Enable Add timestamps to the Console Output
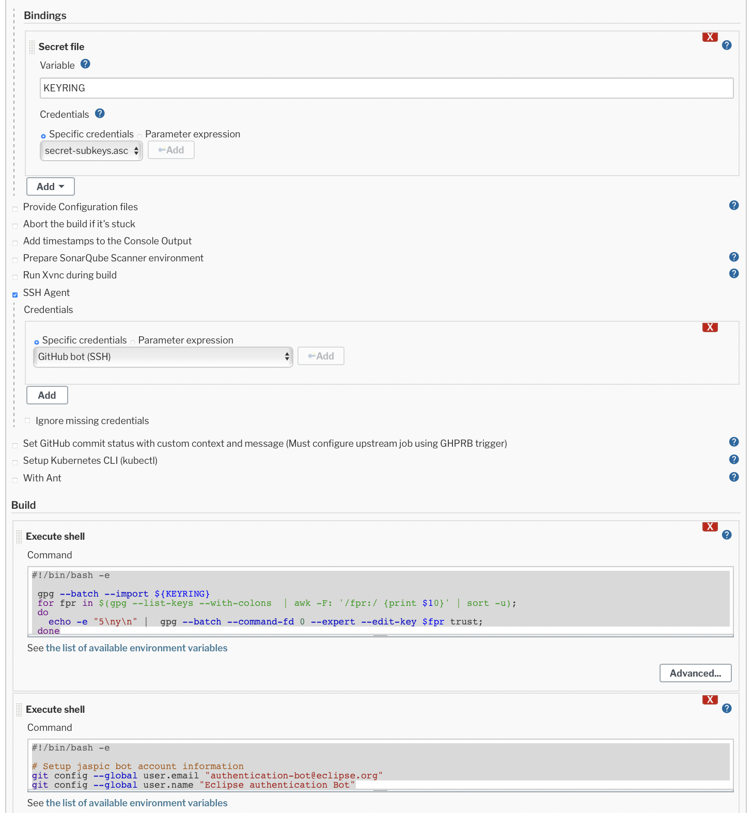752x813 pixels. pyautogui.click(x=15, y=243)
